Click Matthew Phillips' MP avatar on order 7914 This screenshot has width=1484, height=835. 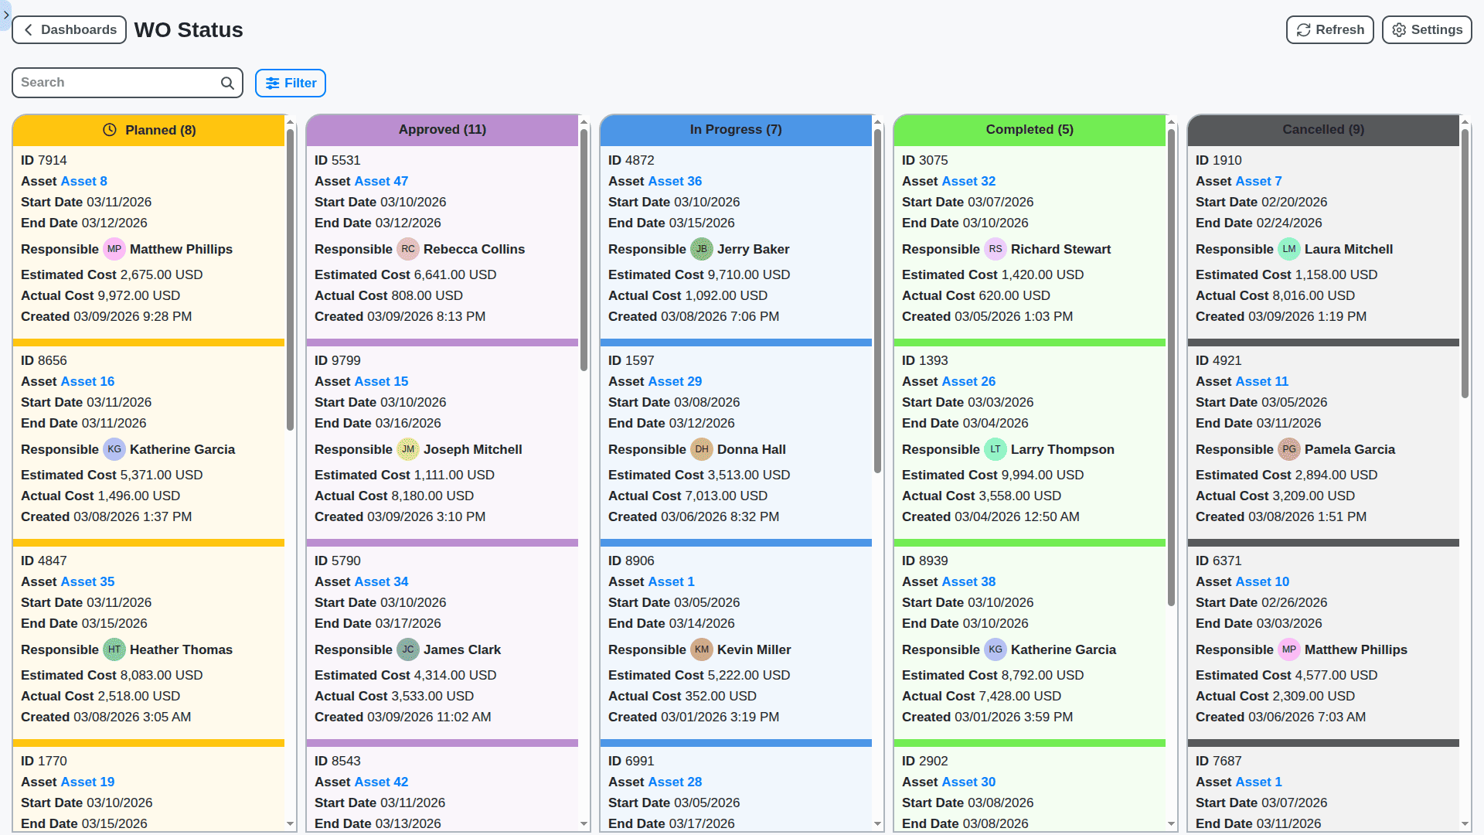pyautogui.click(x=114, y=249)
